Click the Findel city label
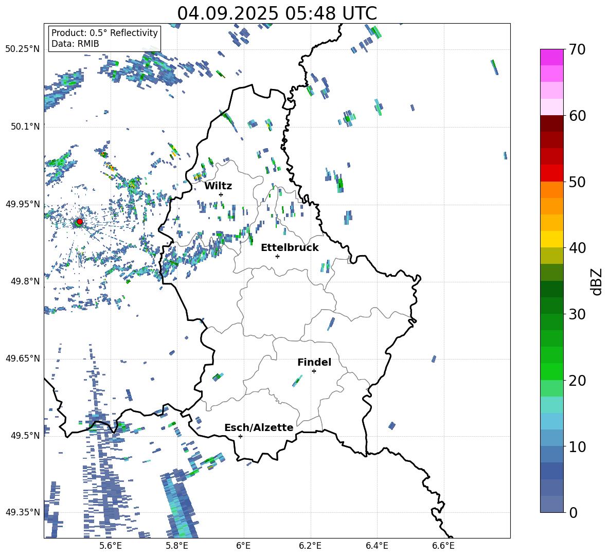The width and height of the screenshot is (609, 556). 314,362
